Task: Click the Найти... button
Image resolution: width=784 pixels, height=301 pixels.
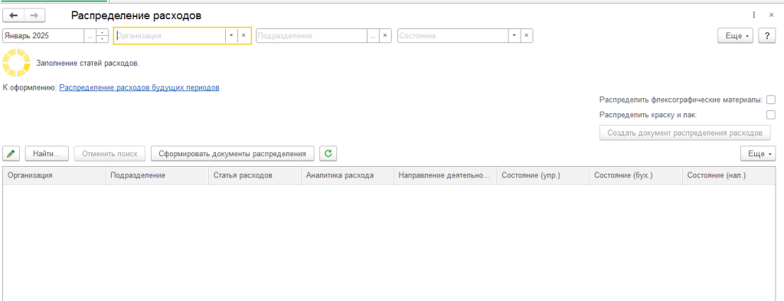Action: (47, 153)
